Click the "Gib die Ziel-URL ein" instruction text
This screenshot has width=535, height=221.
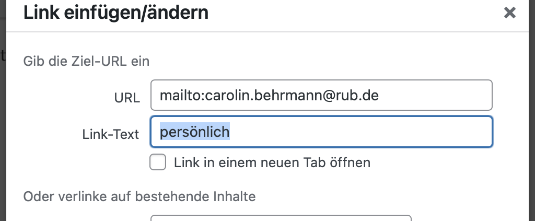pyautogui.click(x=86, y=62)
